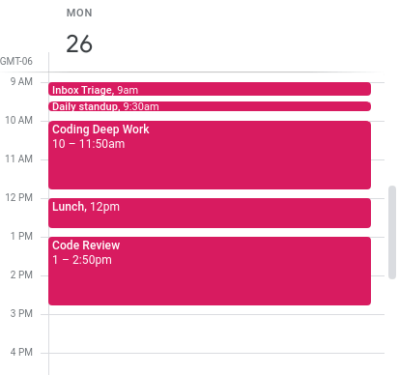
Task: Open the Code Review 1–2:50pm event
Action: pyautogui.click(x=210, y=271)
